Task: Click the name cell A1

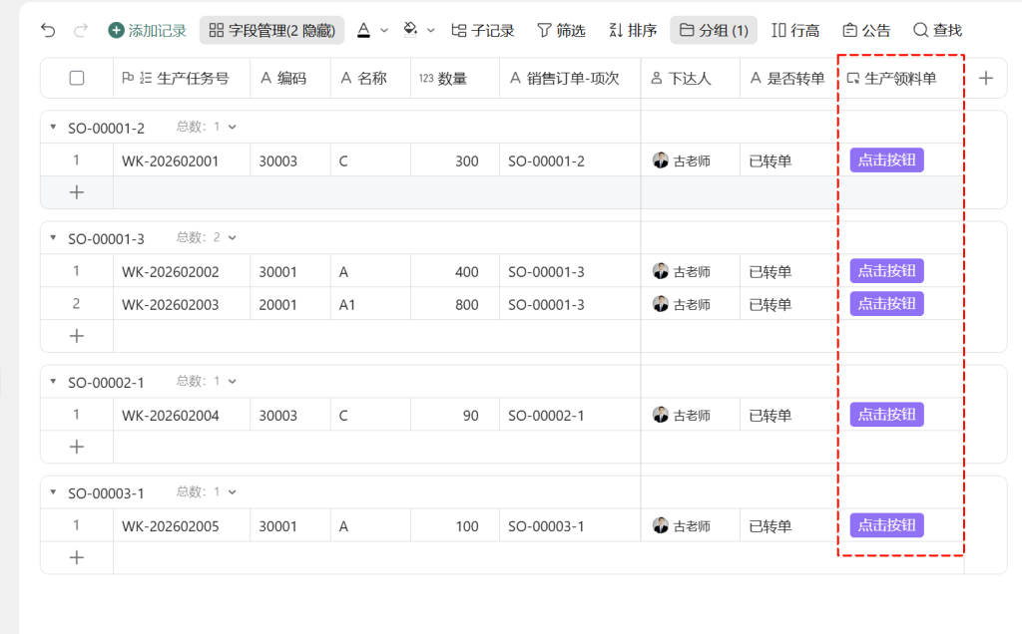Action: pyautogui.click(x=371, y=304)
